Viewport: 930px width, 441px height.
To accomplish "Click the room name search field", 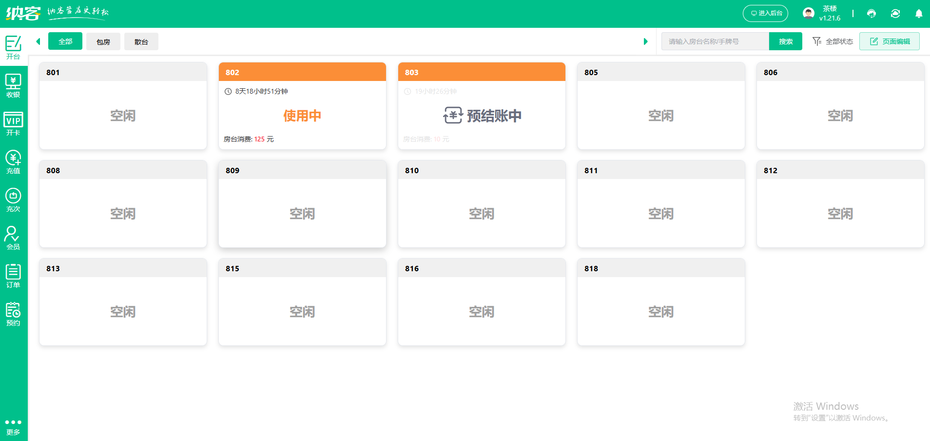I will (x=715, y=41).
